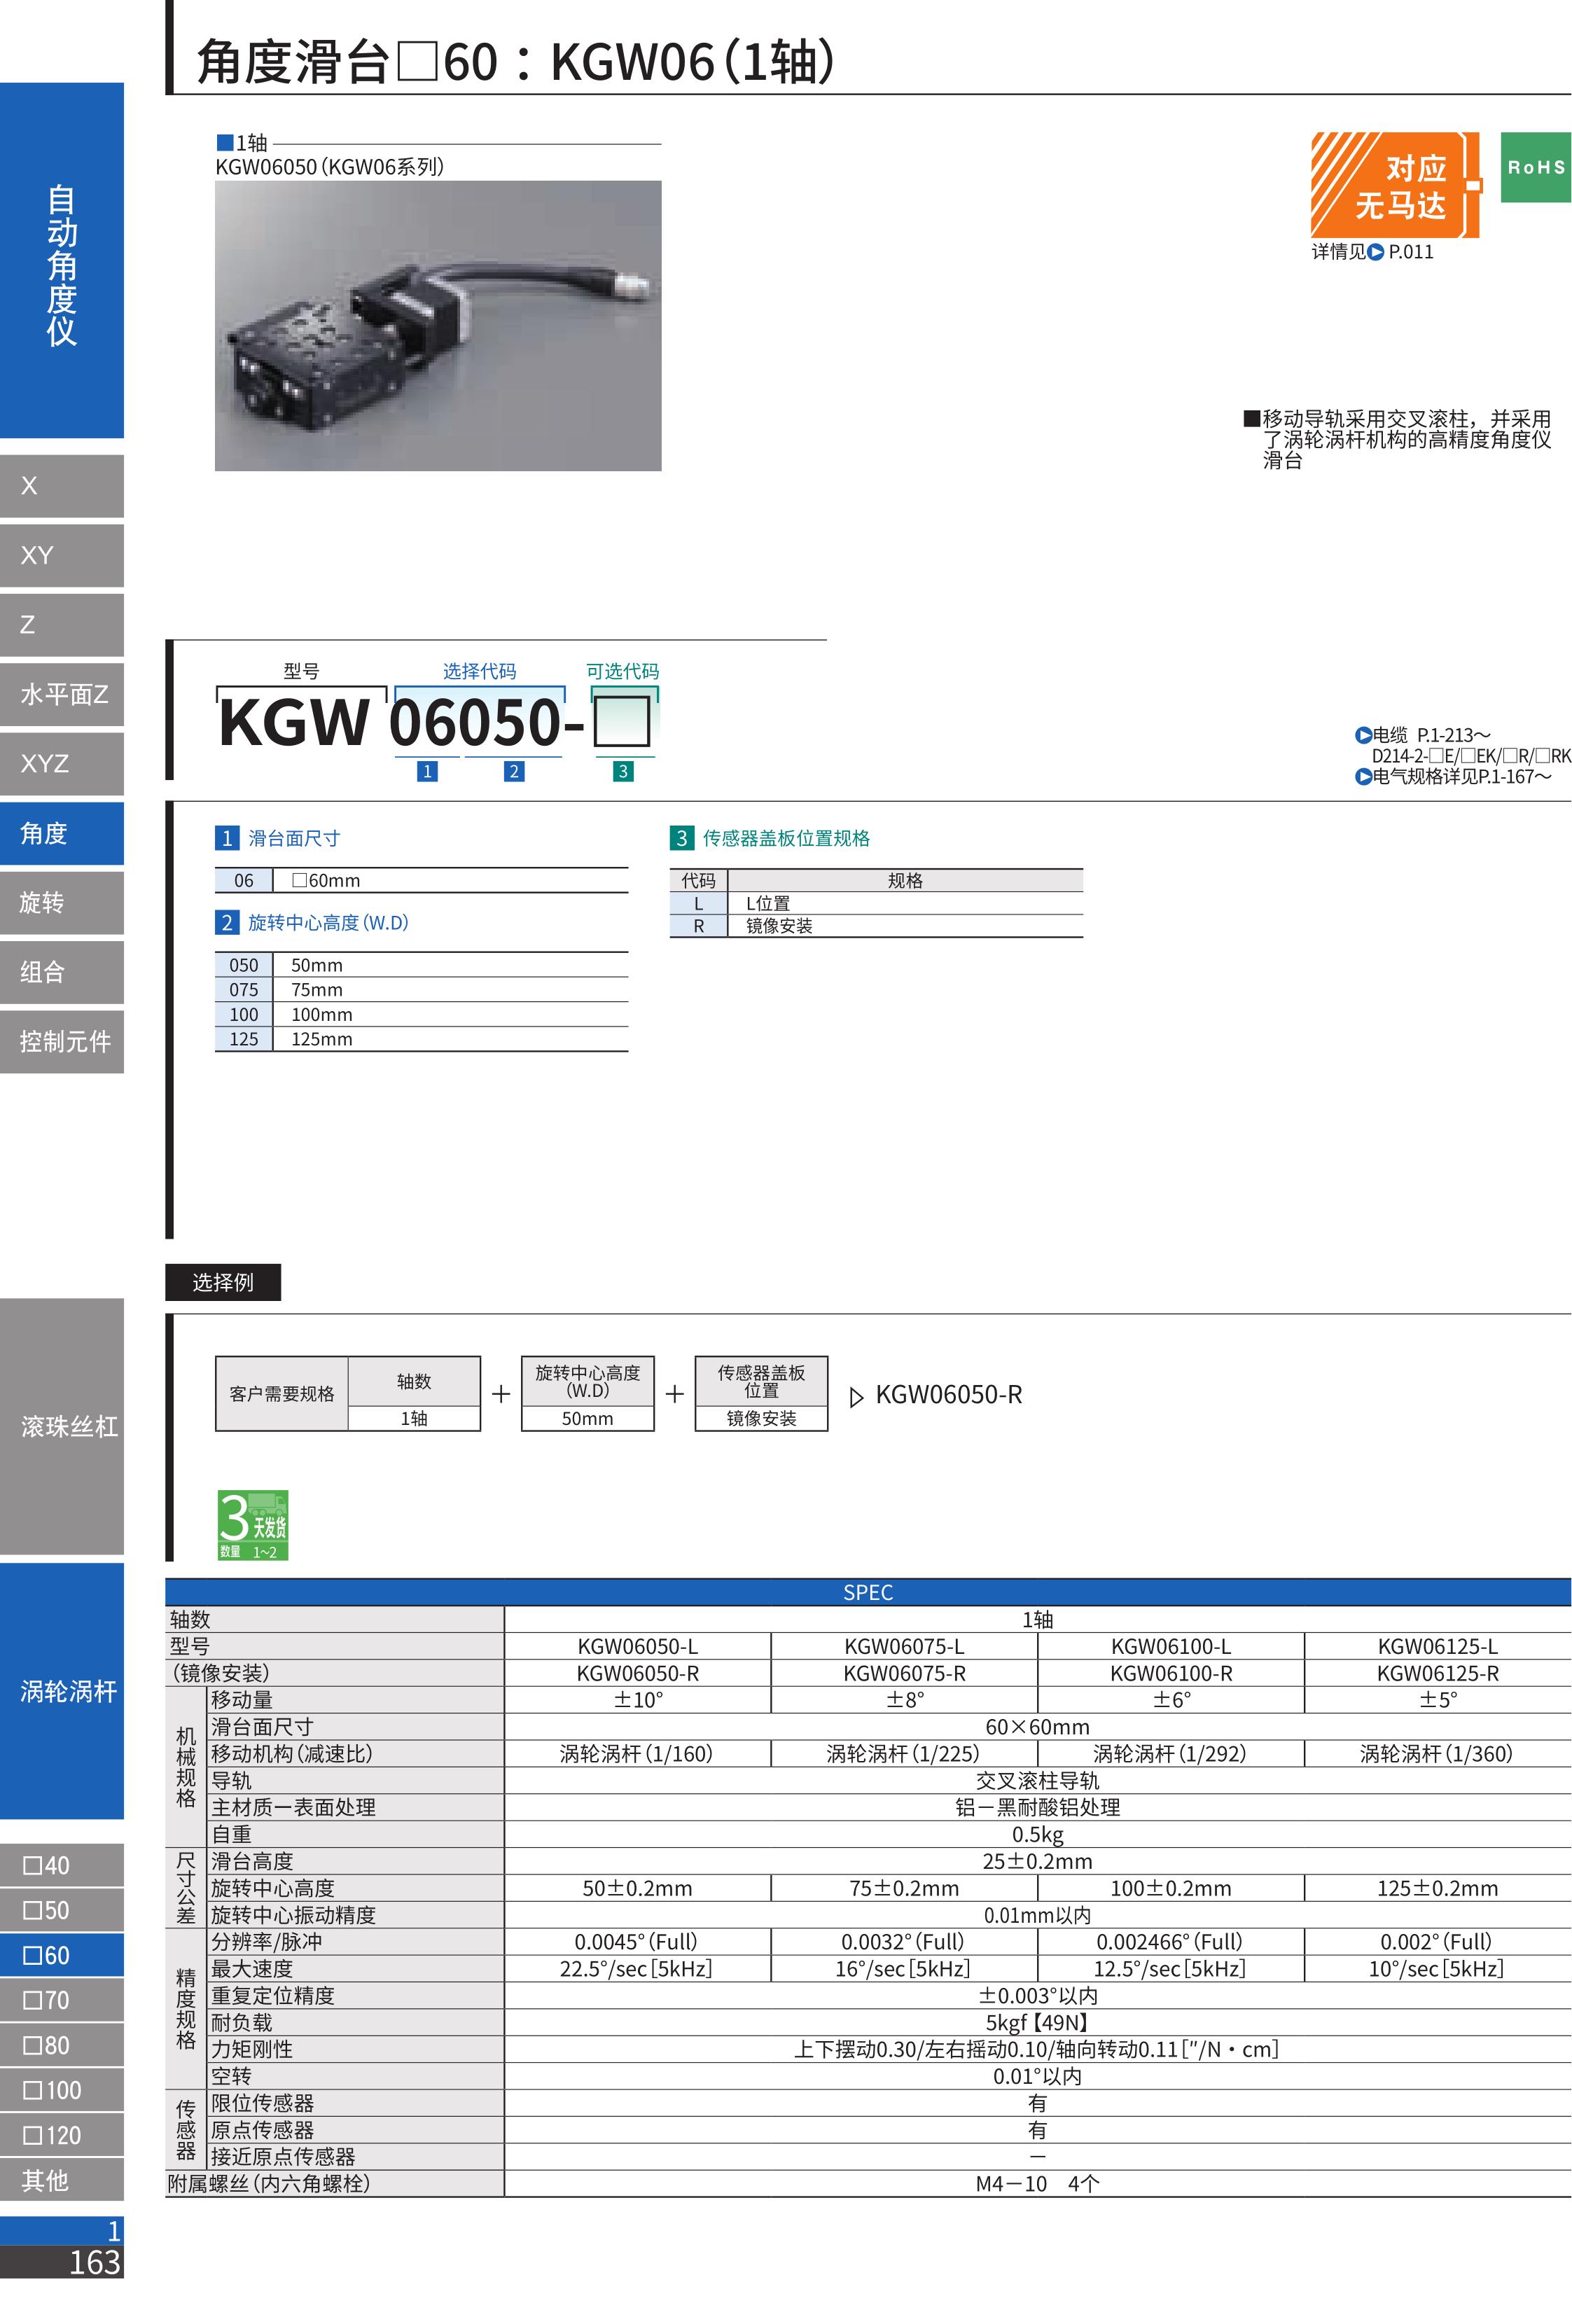The image size is (1572, 2324).
Task: Click the 选择例 black label button
Action: [222, 1282]
